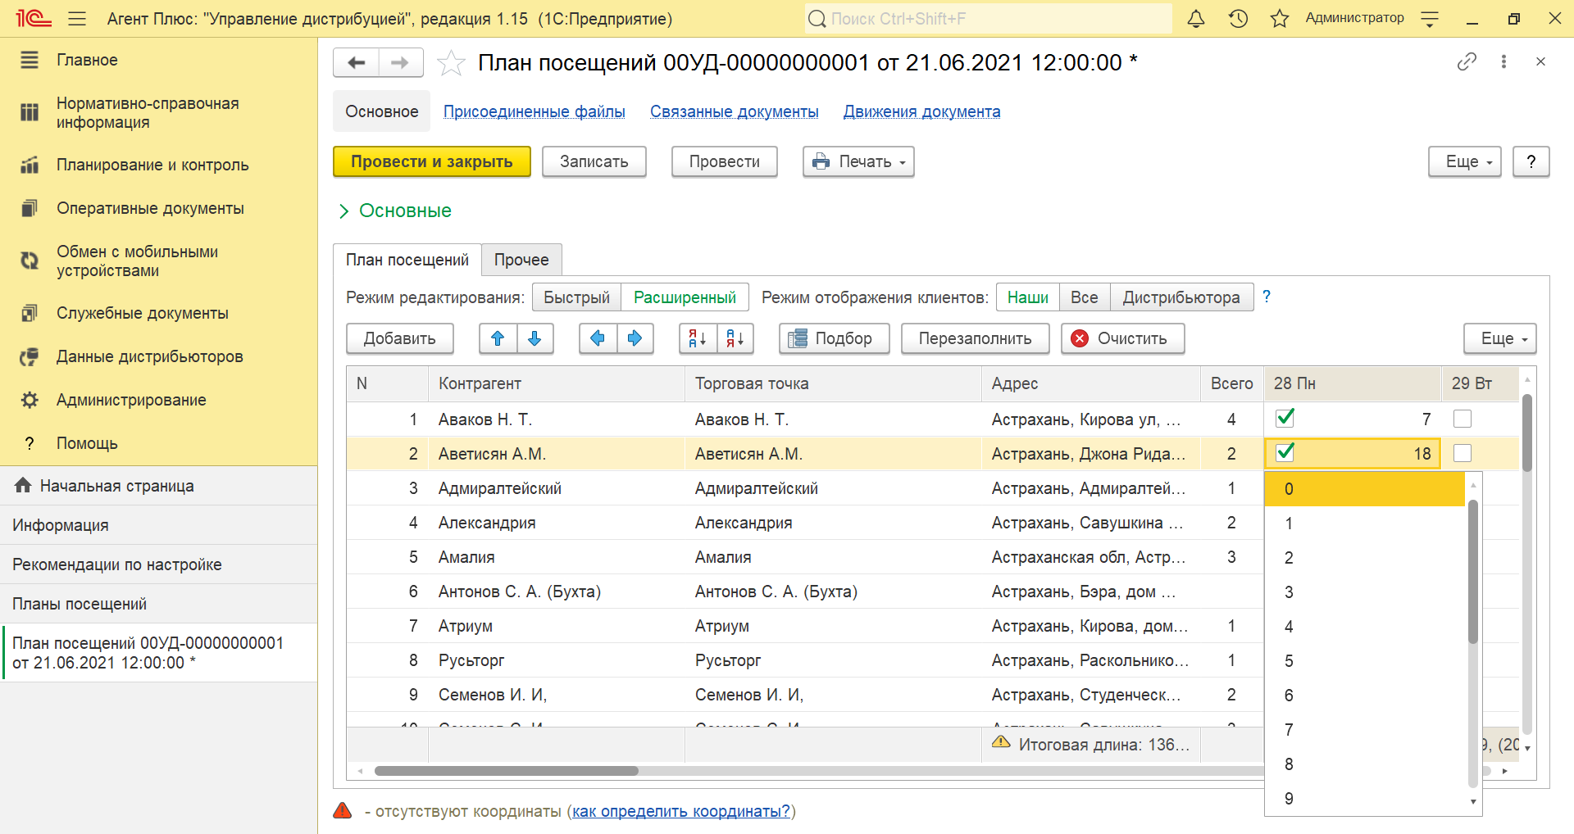
Task: Show Все clients
Action: (1085, 297)
